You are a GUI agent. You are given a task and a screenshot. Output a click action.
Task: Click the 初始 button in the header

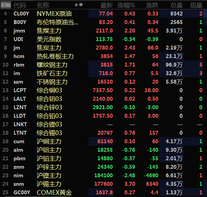(6, 5)
